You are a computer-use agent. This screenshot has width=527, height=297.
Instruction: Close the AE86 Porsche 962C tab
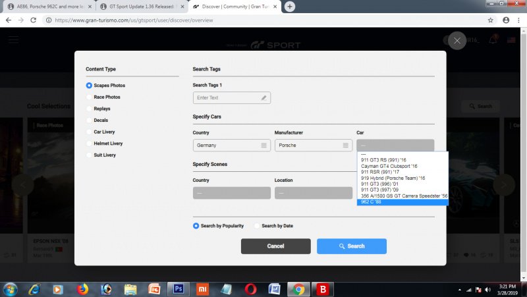90,7
